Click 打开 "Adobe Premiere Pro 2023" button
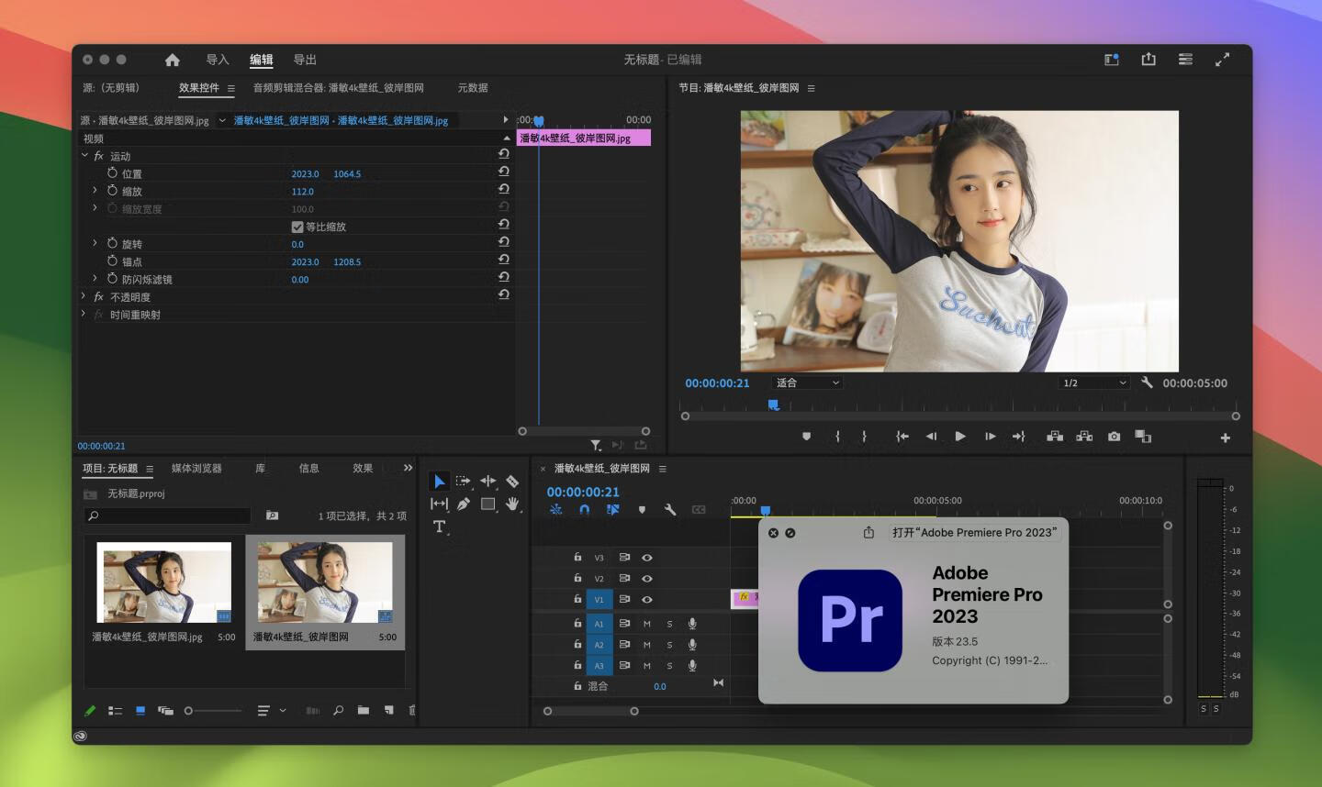The height and width of the screenshot is (787, 1322). point(974,532)
